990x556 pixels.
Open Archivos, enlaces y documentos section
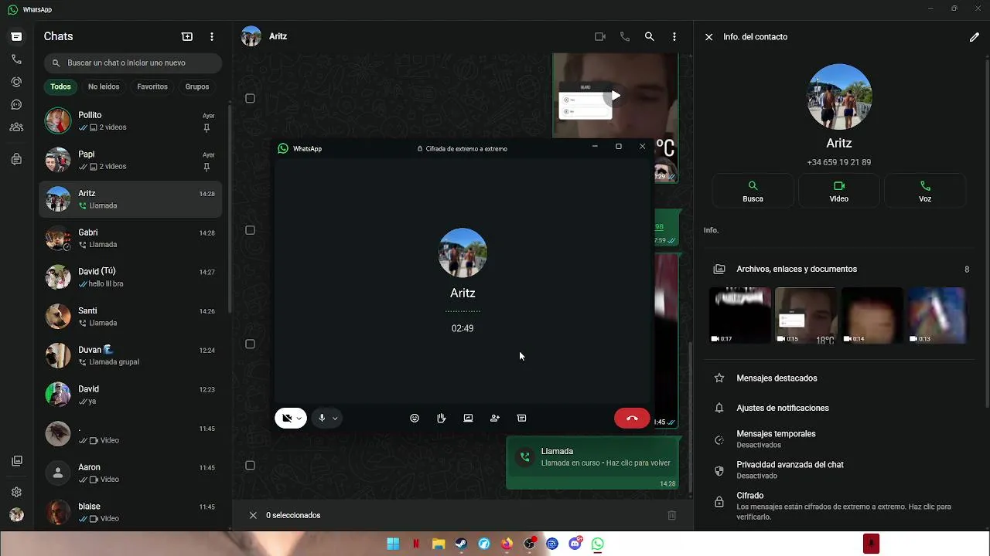pos(841,269)
